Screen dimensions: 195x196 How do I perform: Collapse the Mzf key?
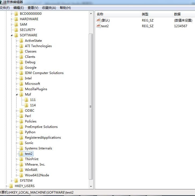pyautogui.click(x=17, y=94)
